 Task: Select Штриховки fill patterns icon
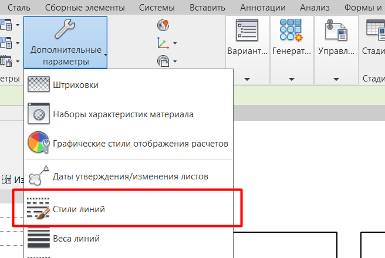(x=39, y=84)
